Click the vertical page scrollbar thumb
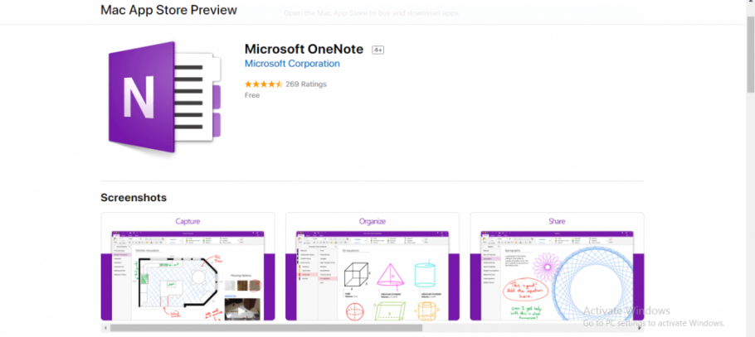This screenshot has width=755, height=337. coord(751,54)
